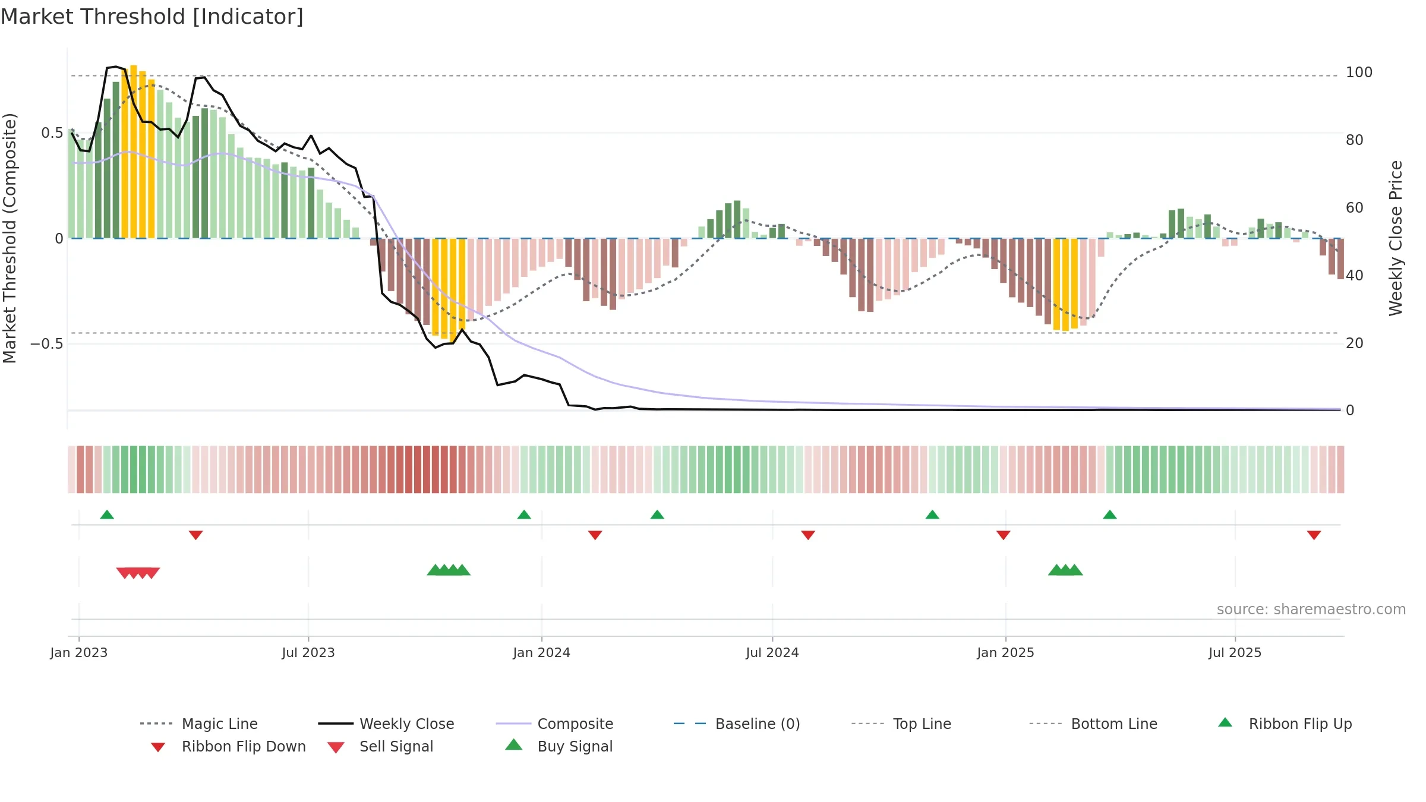This screenshot has width=1426, height=802.
Task: Click the ribbon flip up marker between Jan and Jul 2024
Action: 657,514
